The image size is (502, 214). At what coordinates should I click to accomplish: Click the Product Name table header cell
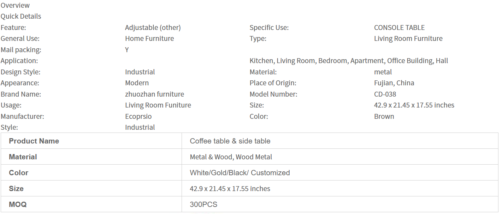click(34, 141)
